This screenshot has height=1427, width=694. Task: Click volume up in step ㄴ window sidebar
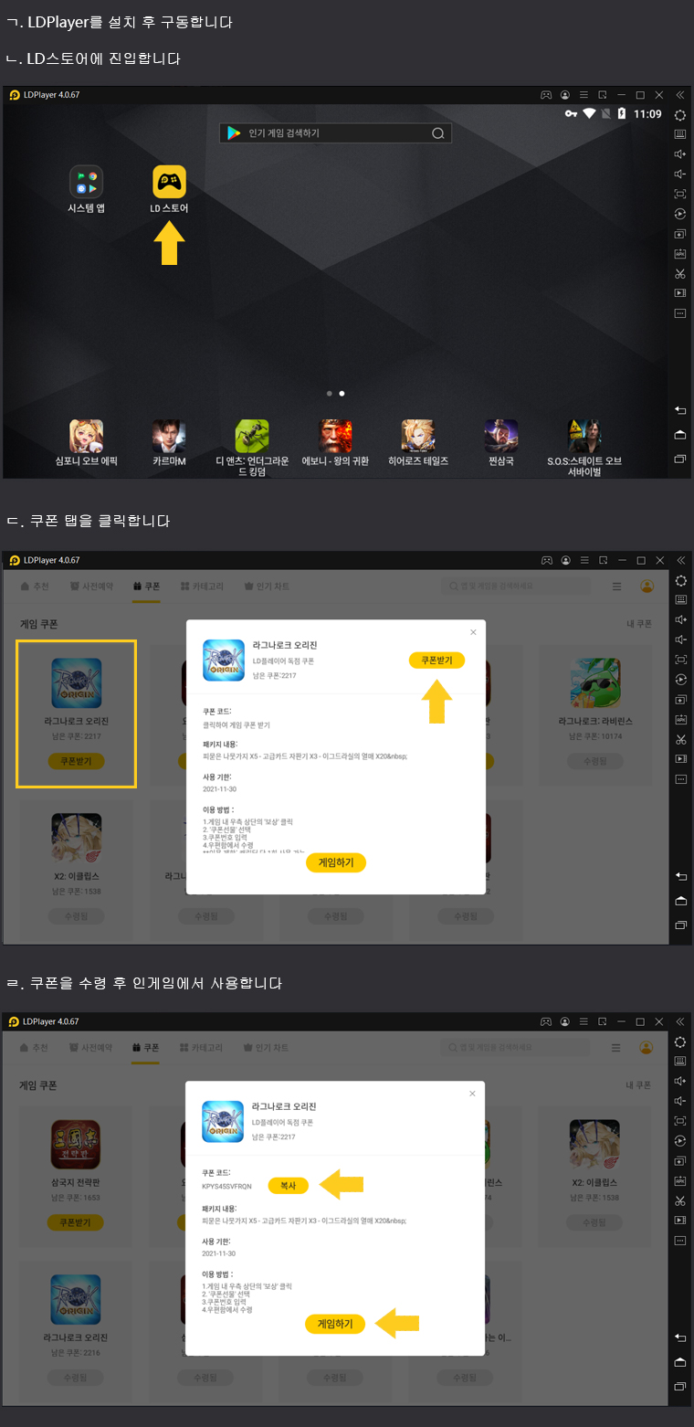(x=680, y=153)
